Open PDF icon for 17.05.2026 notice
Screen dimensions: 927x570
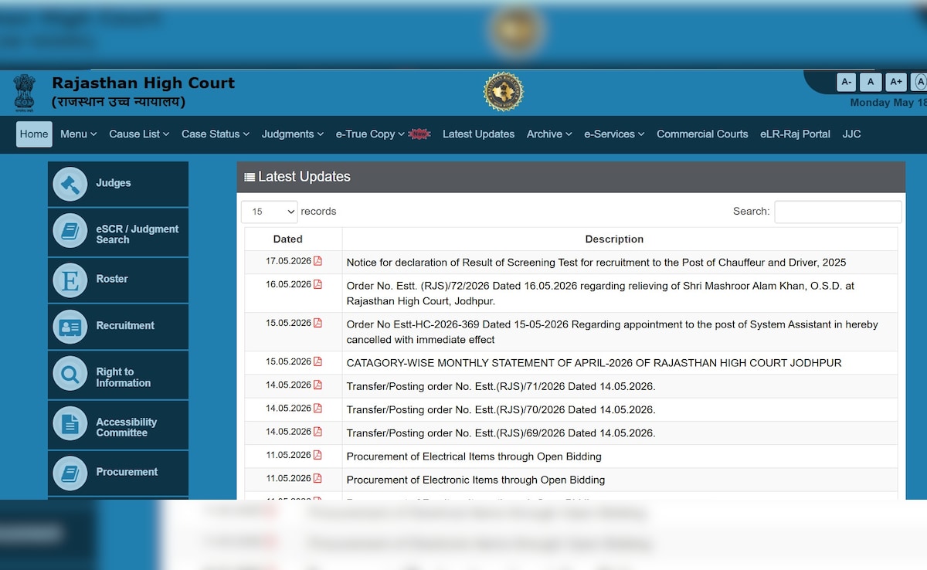[317, 261]
